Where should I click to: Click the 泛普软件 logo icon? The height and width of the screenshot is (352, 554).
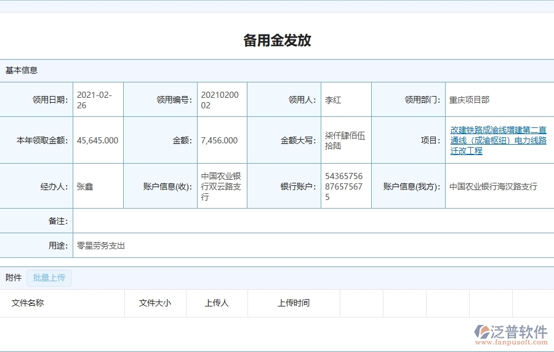pos(481,333)
